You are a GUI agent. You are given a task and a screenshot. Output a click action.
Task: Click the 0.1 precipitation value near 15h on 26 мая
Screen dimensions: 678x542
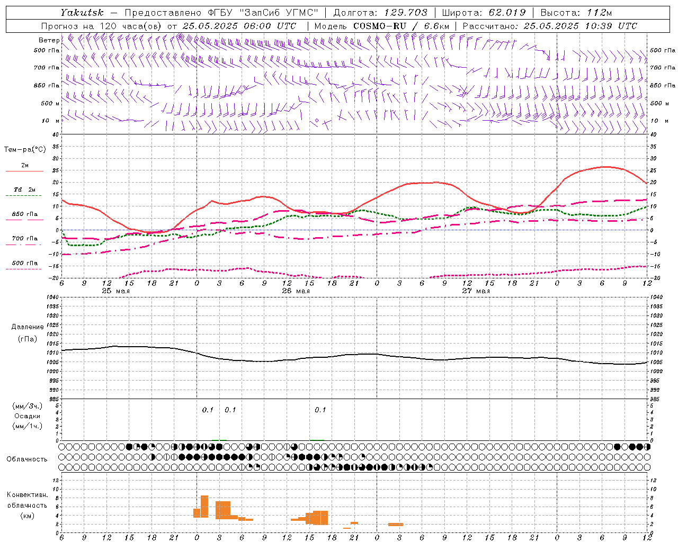(x=320, y=410)
